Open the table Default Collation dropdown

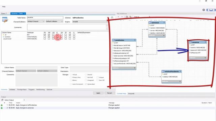point(54,22)
